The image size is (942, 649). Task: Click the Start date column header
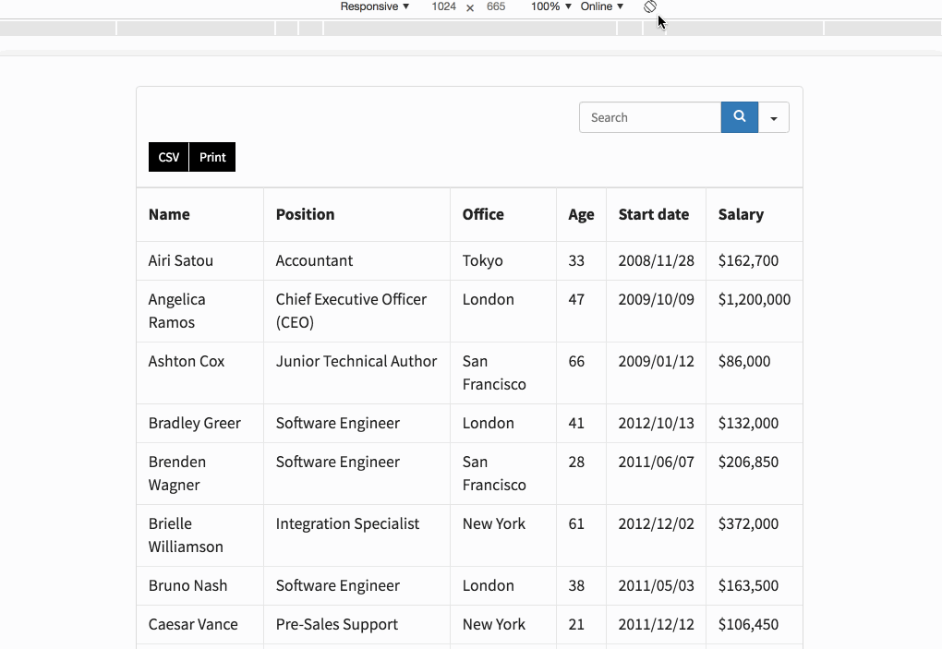pyautogui.click(x=654, y=214)
